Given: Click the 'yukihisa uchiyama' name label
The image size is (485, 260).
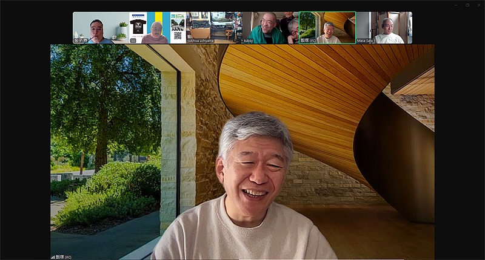Looking at the screenshot, I should coord(199,41).
